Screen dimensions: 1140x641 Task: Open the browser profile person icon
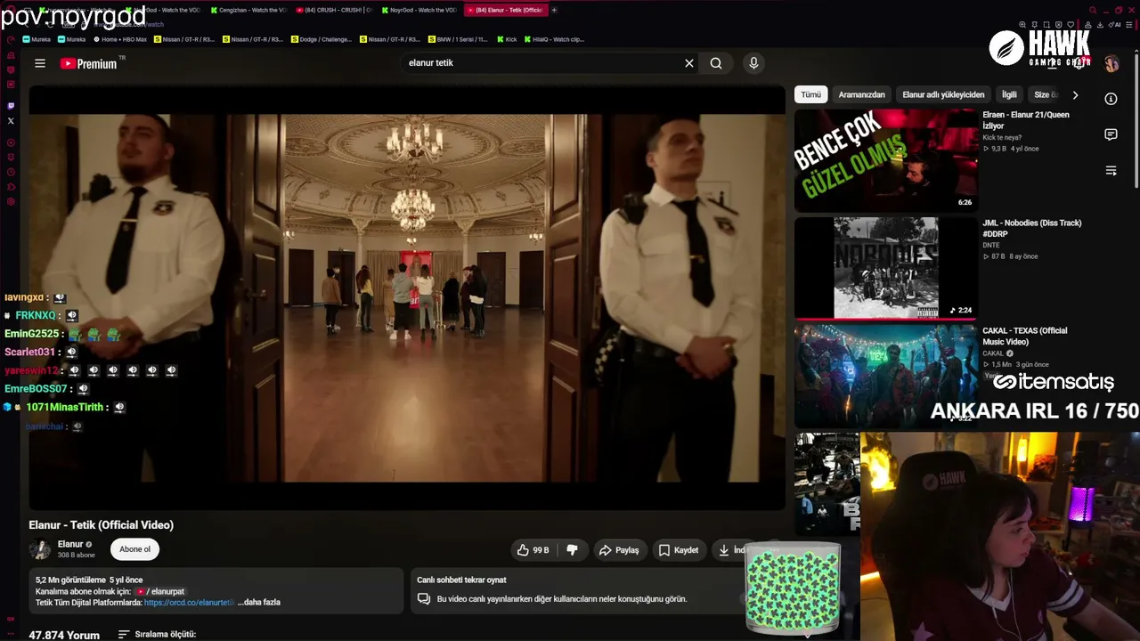[1087, 25]
